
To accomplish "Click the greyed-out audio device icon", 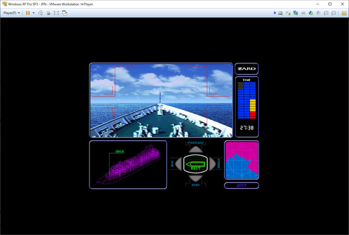I will tap(318, 13).
